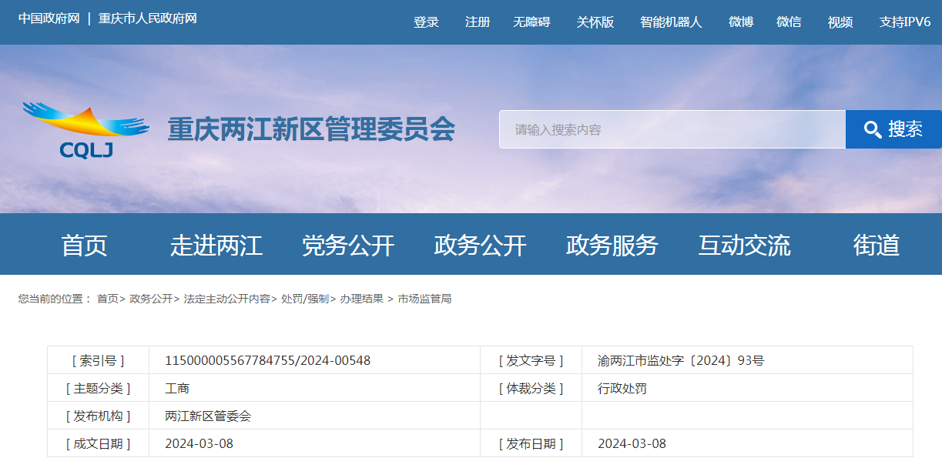Switch to 关怀版
This screenshot has height=468, width=942.
595,22
